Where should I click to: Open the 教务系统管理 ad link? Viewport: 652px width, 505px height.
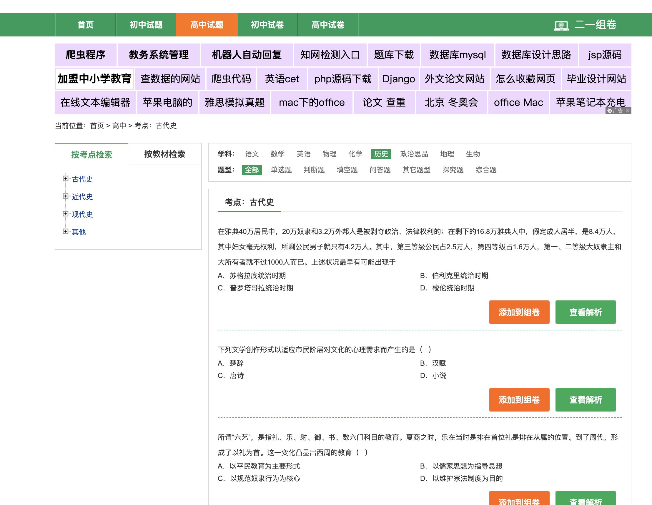coord(159,55)
